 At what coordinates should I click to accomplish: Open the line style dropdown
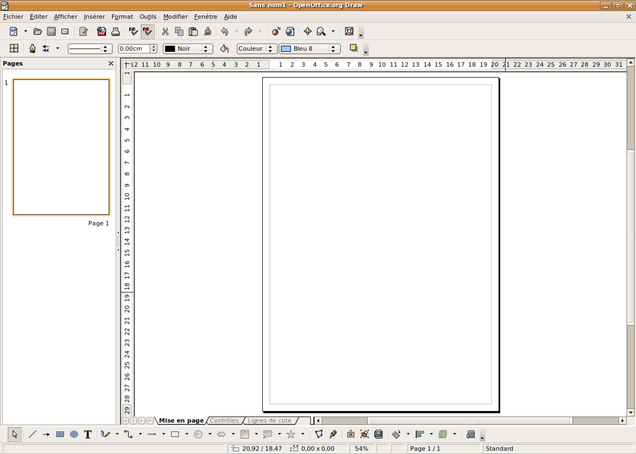click(90, 49)
